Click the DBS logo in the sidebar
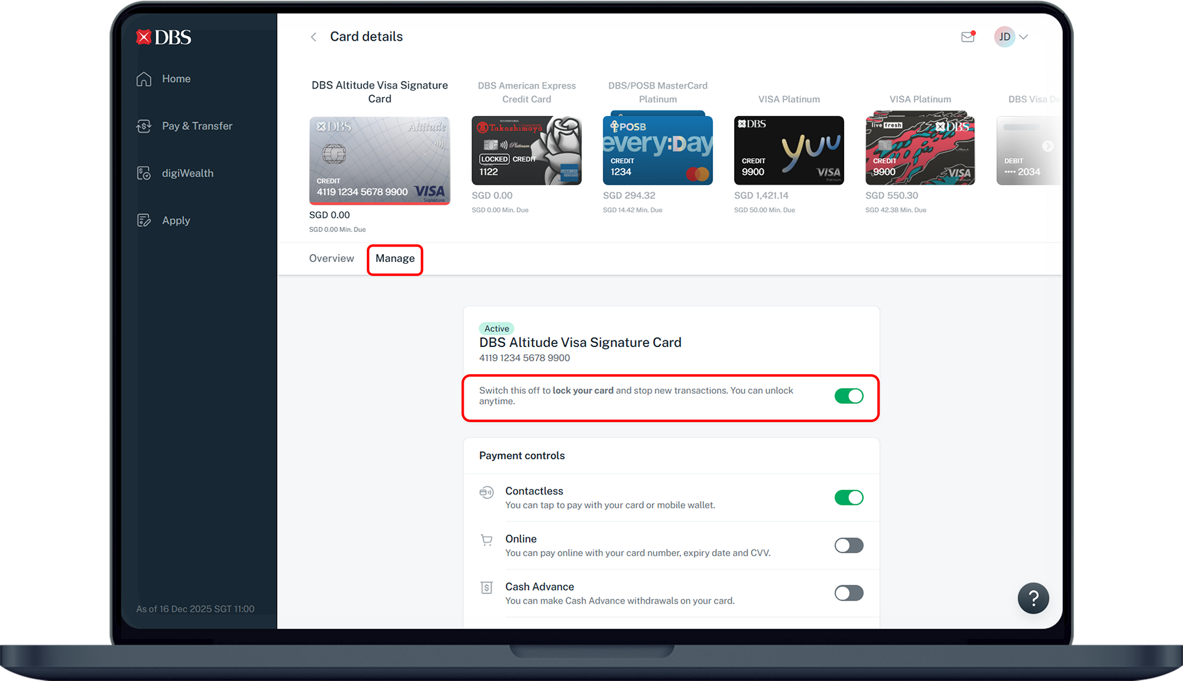Viewport: 1183px width, 681px height. tap(164, 37)
